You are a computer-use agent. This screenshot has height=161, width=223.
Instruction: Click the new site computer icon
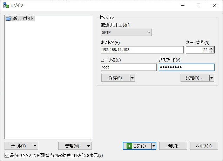[x=9, y=19]
